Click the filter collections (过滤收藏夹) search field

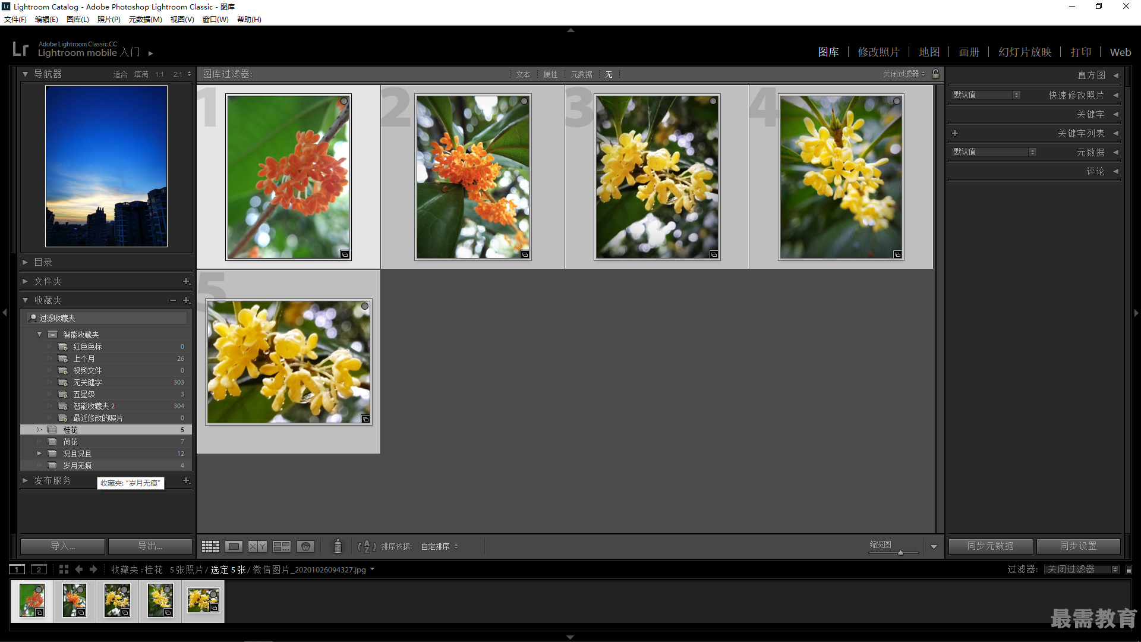[x=107, y=318]
